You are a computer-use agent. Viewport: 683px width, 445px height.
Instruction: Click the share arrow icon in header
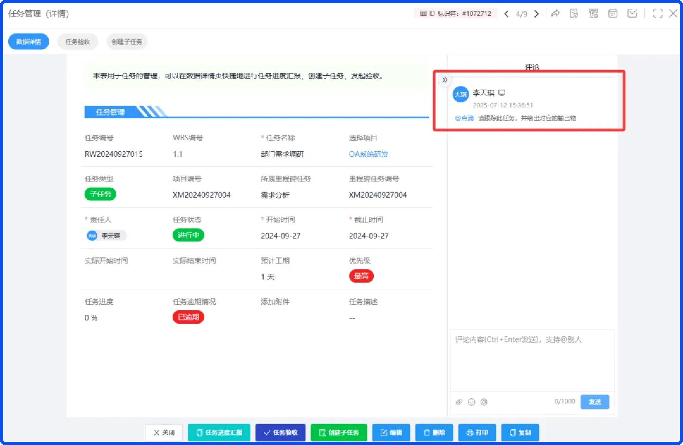pyautogui.click(x=555, y=14)
